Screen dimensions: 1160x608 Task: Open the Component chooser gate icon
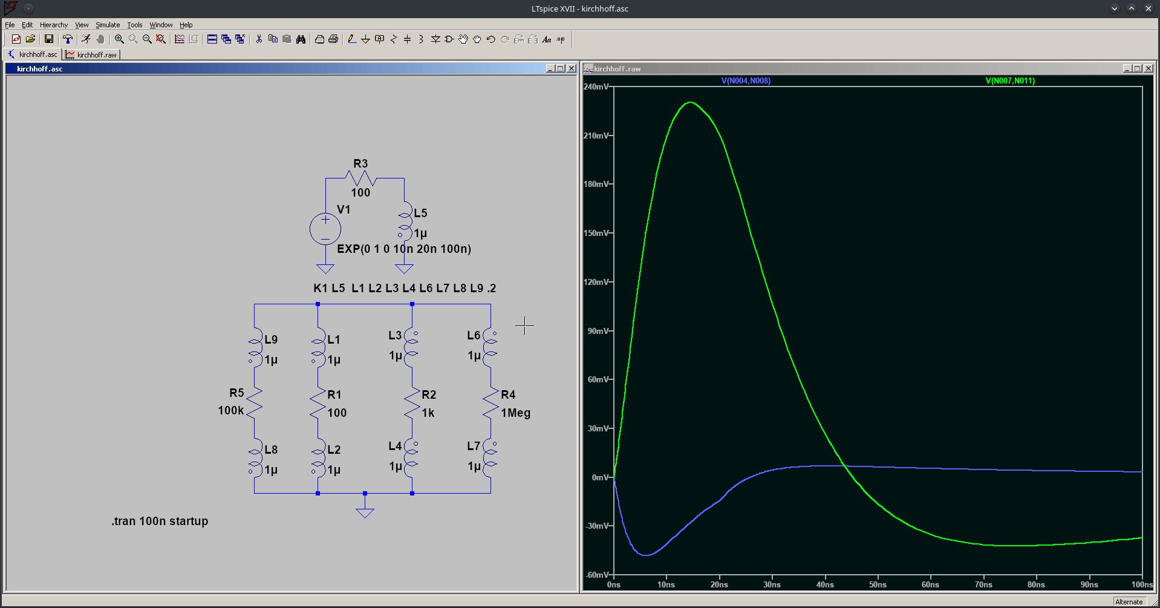[449, 39]
